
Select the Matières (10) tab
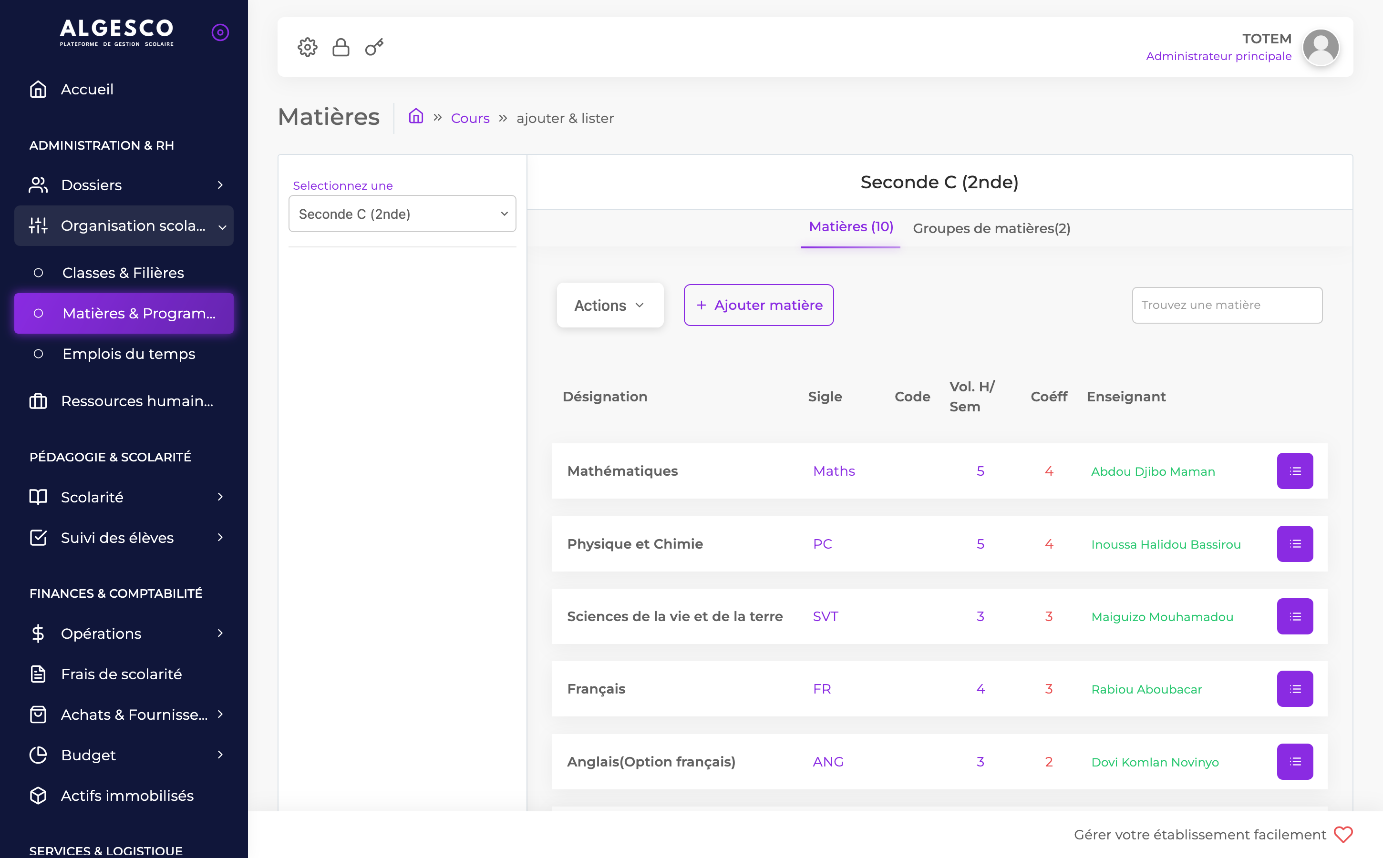coord(850,227)
